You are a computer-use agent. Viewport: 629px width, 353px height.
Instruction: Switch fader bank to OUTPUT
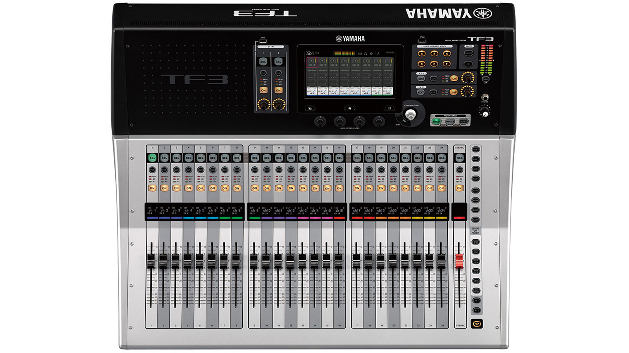(463, 122)
